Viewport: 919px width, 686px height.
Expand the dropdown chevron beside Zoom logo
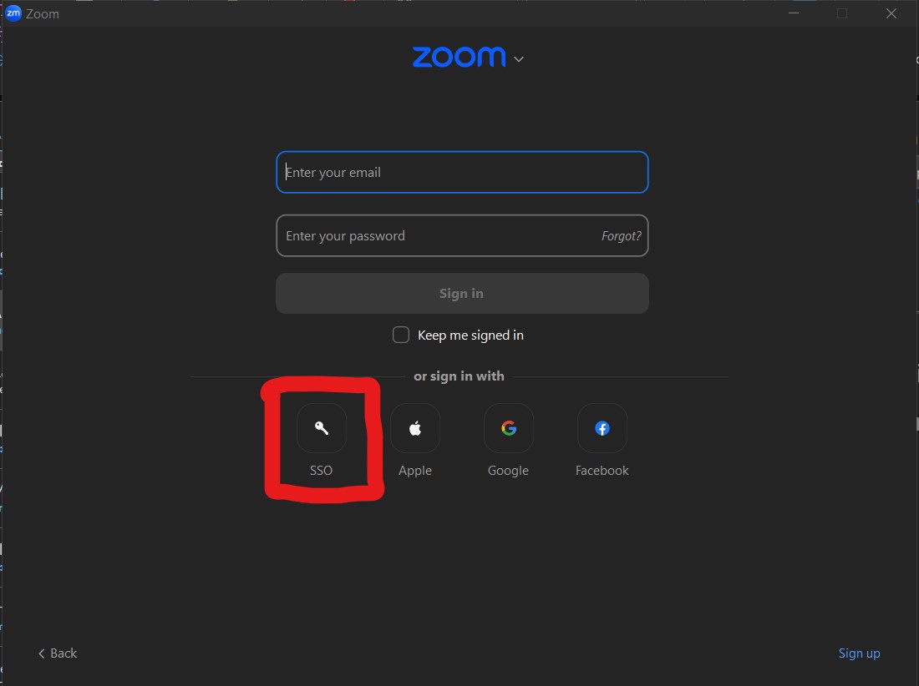click(519, 58)
